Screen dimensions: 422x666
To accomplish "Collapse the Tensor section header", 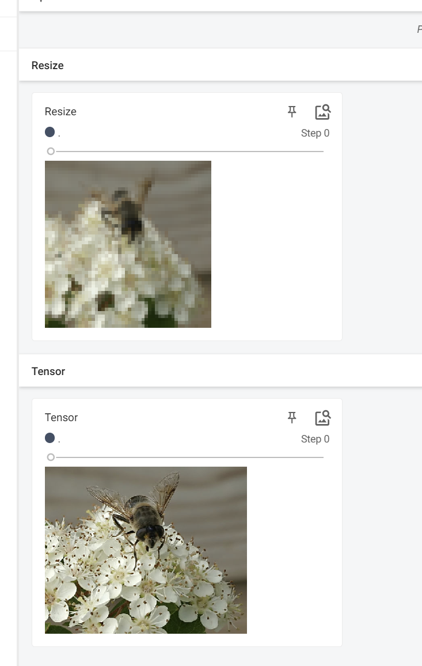I will tap(220, 371).
